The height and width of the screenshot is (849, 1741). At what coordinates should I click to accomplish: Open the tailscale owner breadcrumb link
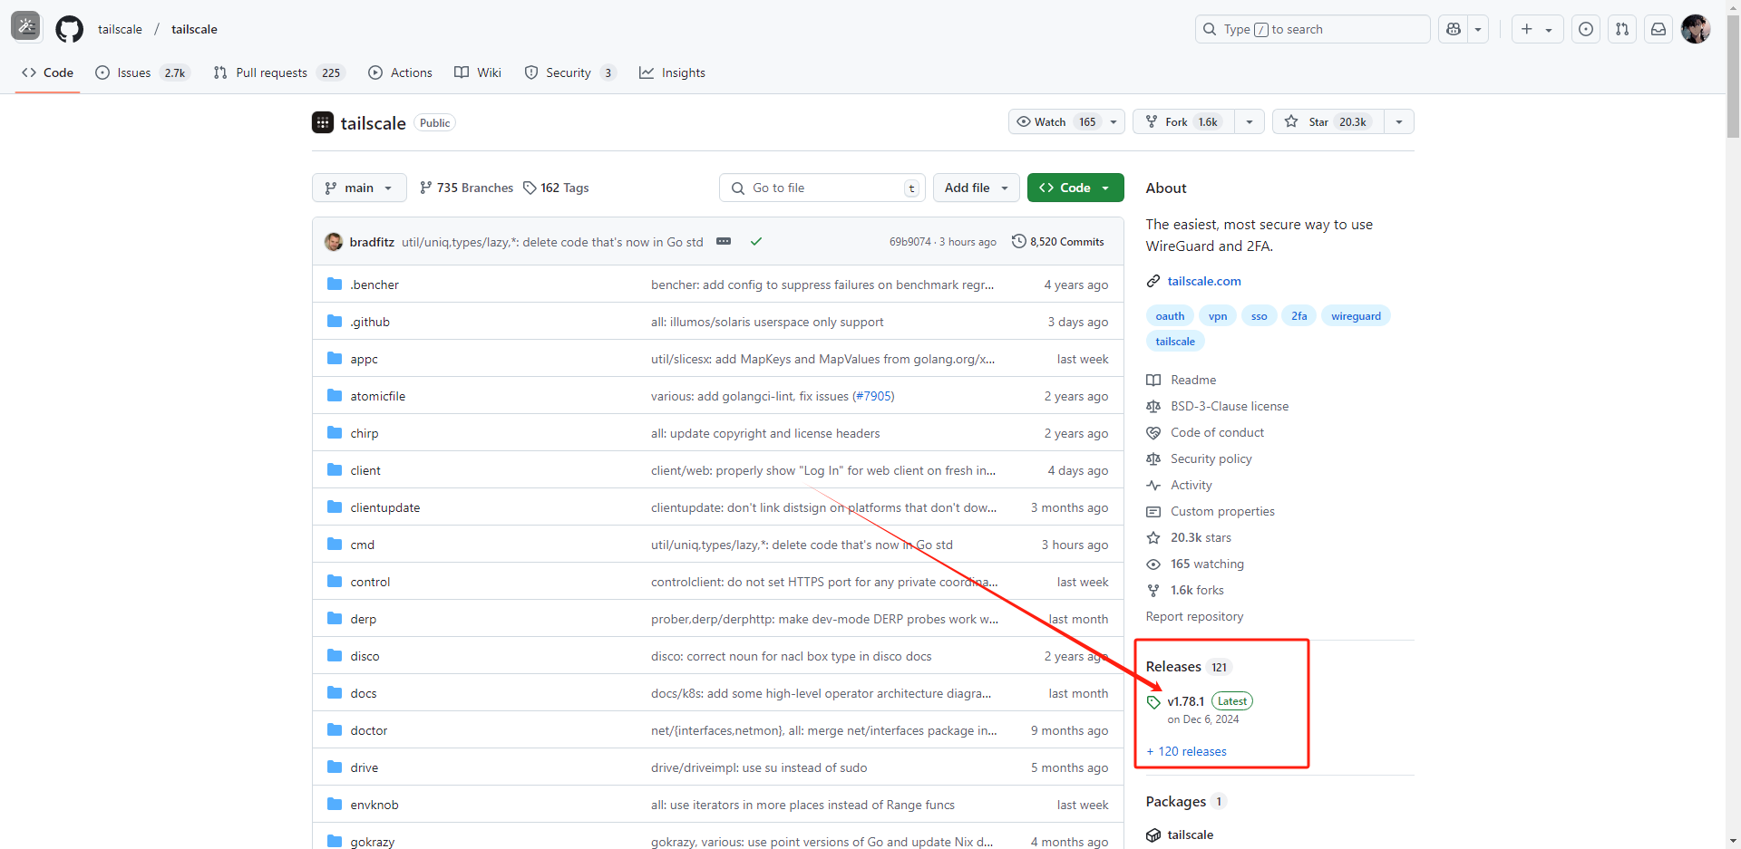pos(120,29)
